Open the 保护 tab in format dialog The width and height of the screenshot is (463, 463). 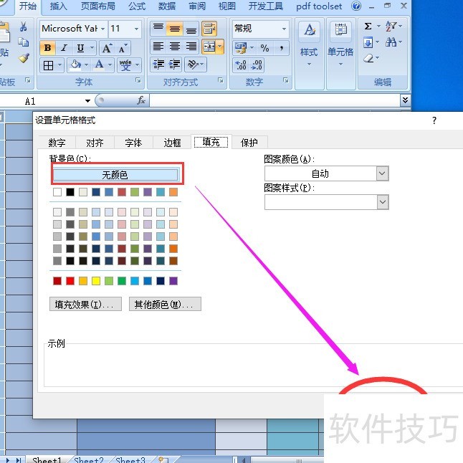tap(249, 143)
